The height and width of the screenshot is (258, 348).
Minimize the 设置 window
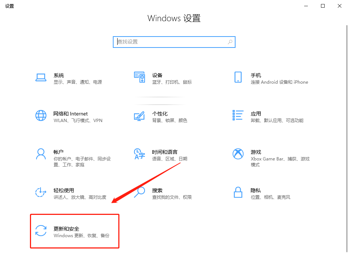(306, 6)
